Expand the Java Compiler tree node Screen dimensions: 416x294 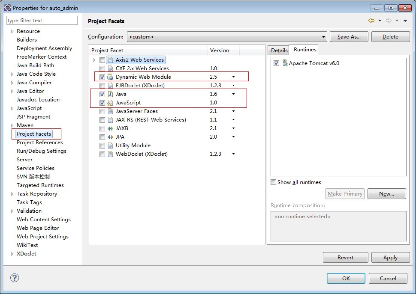pos(12,83)
